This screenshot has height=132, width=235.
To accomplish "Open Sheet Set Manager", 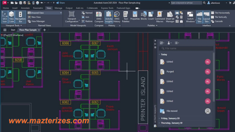I will (170, 17).
